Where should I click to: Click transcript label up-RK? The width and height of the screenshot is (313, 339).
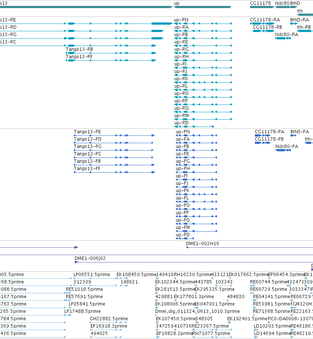(x=181, y=79)
